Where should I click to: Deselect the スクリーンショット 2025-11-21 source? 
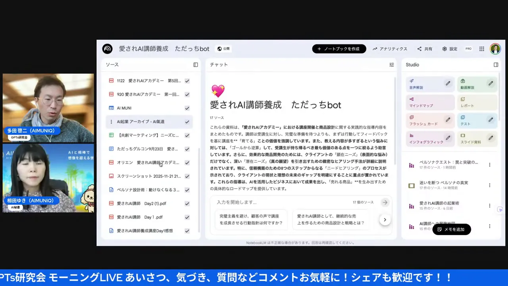tap(187, 176)
